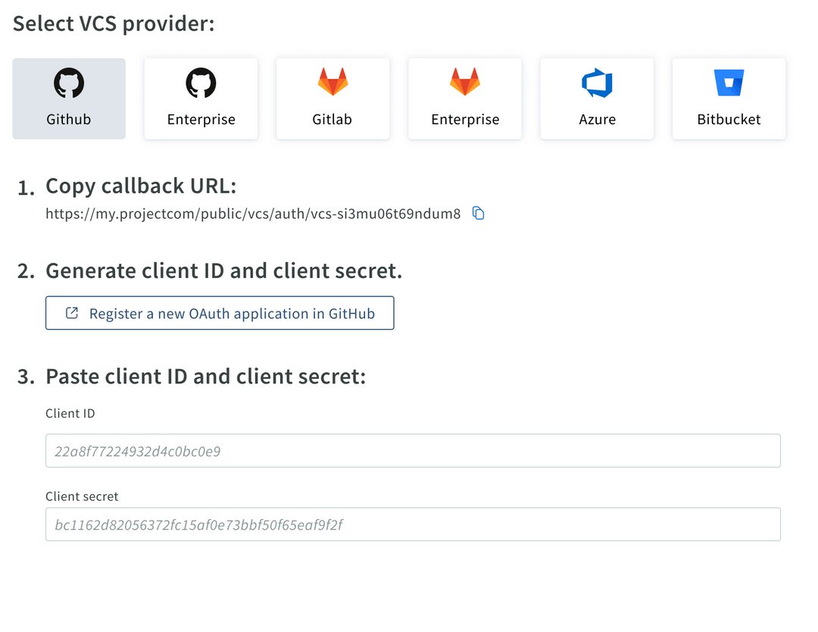Image resolution: width=818 pixels, height=632 pixels.
Task: Toggle the currently selected Github tile
Action: (x=68, y=99)
